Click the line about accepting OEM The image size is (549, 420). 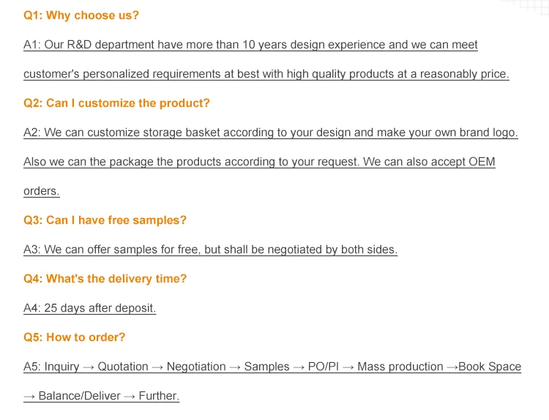pos(259,162)
